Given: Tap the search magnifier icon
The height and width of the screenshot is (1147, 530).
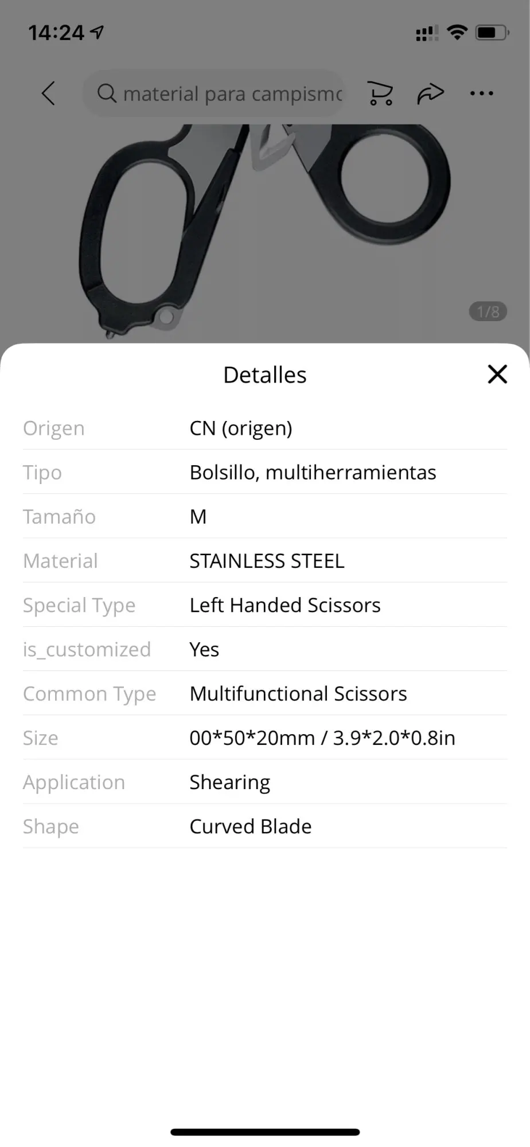Looking at the screenshot, I should (x=107, y=93).
